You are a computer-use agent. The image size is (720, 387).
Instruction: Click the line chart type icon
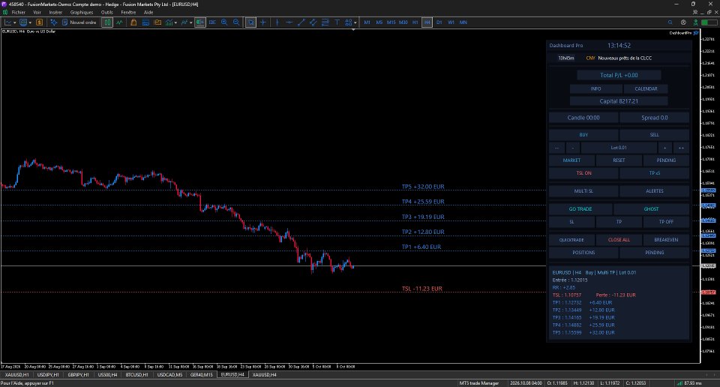(119, 22)
